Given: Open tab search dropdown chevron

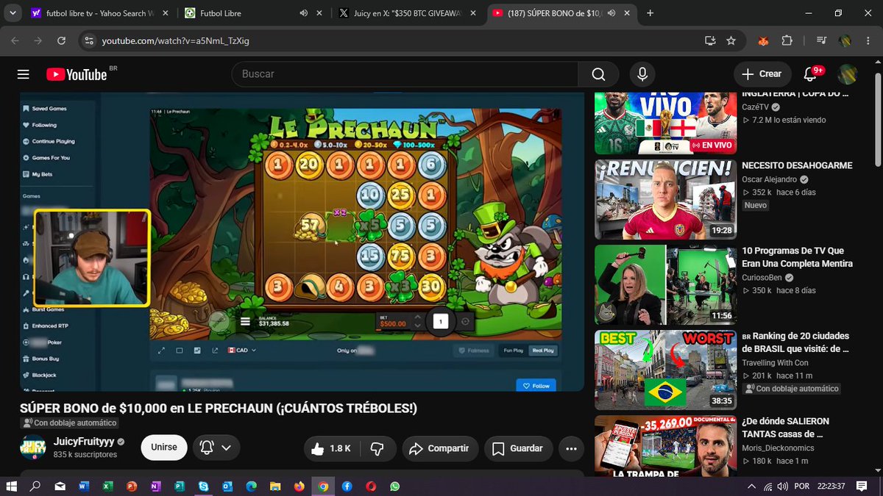Looking at the screenshot, I should pos(13,13).
